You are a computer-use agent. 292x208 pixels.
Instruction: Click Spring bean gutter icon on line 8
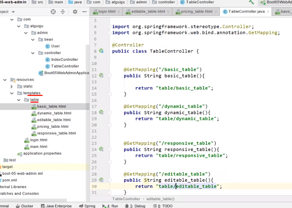(101, 51)
